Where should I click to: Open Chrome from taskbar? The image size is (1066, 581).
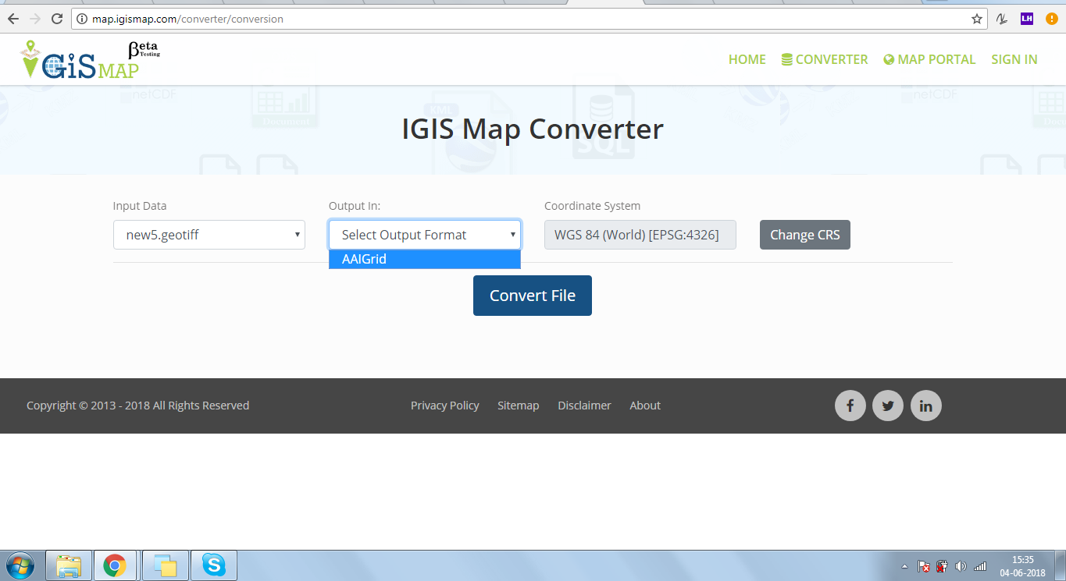(x=115, y=565)
